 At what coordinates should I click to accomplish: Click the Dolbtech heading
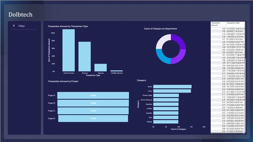pyautogui.click(x=21, y=15)
